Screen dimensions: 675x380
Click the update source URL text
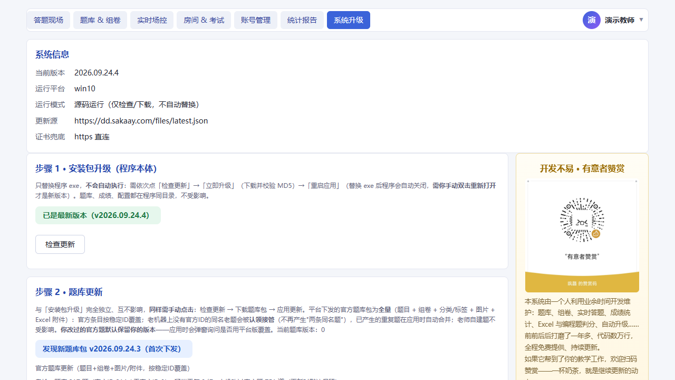(141, 121)
